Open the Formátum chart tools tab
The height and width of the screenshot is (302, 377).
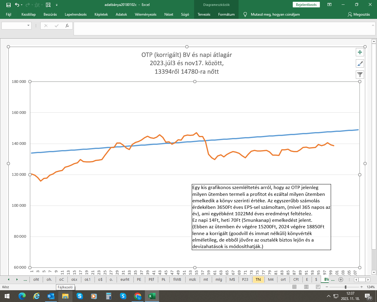(x=226, y=14)
